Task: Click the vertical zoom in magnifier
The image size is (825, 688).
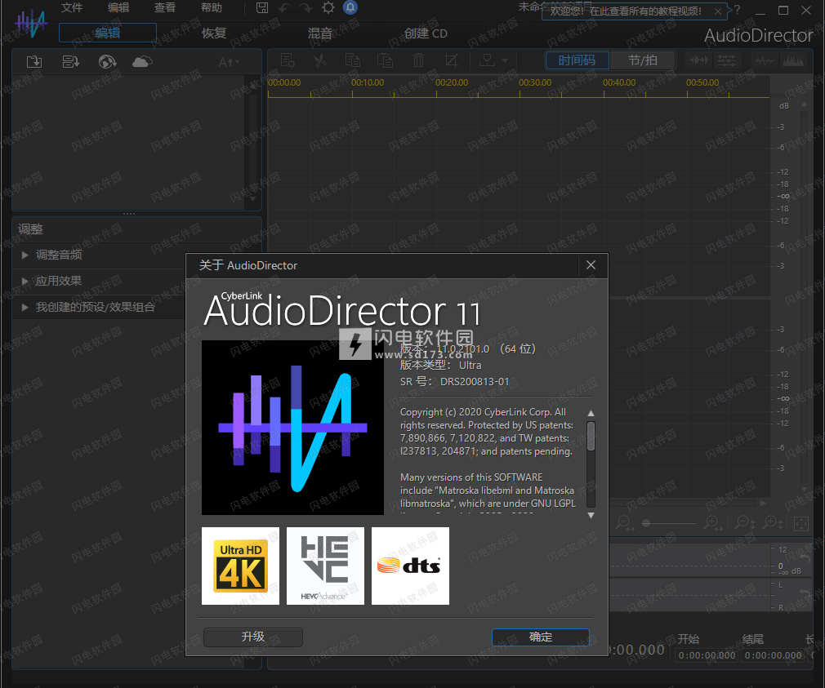Action: (774, 523)
